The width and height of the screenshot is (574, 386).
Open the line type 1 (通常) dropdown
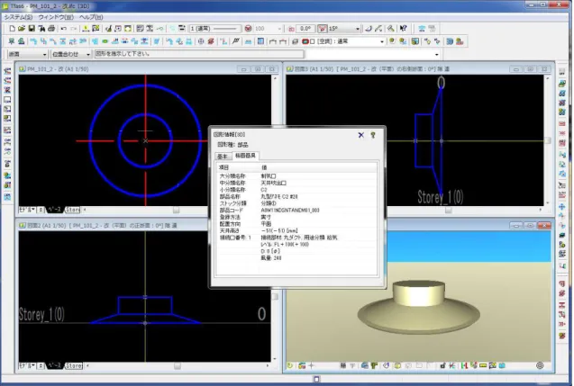coord(214,29)
